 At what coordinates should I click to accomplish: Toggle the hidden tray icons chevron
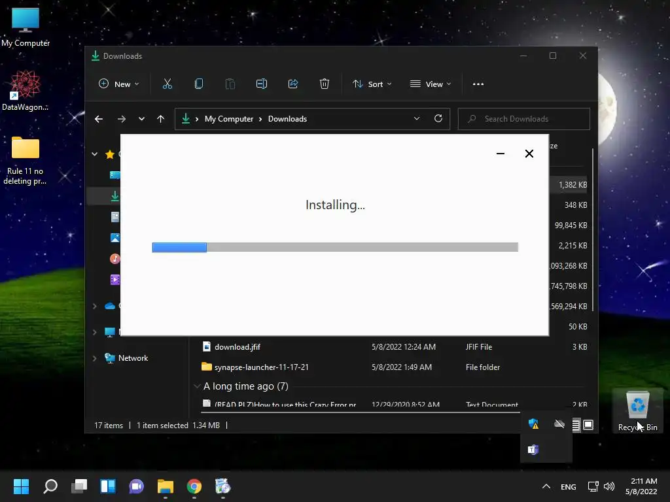(x=546, y=486)
